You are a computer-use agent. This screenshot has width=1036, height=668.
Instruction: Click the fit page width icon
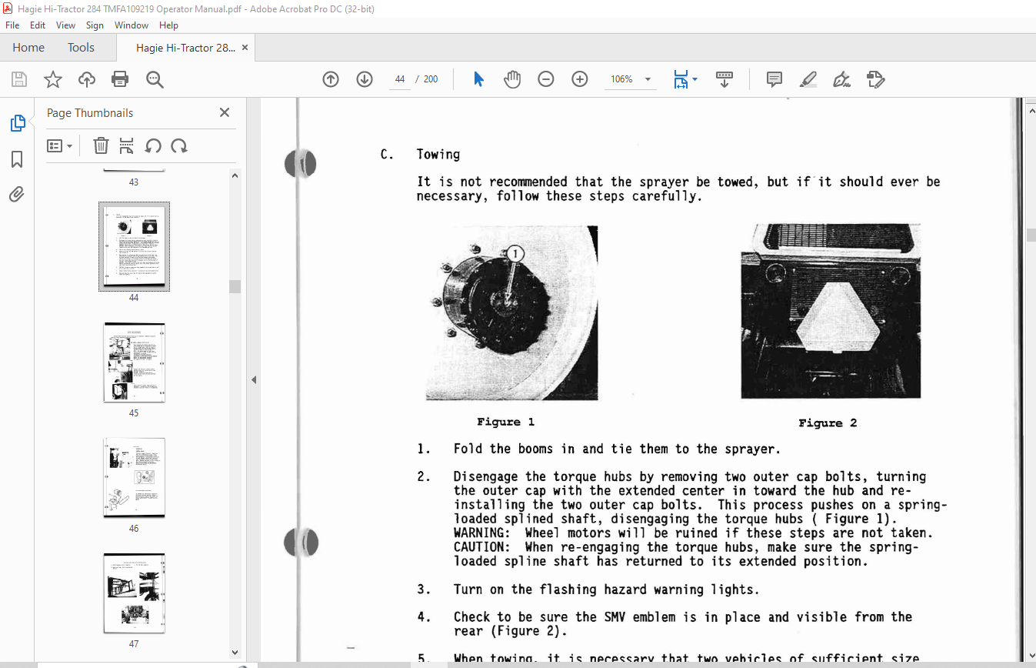(x=680, y=79)
